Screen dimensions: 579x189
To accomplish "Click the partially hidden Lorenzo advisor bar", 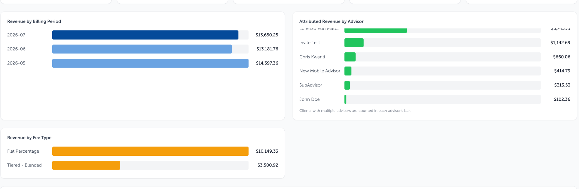I will 375,30.
